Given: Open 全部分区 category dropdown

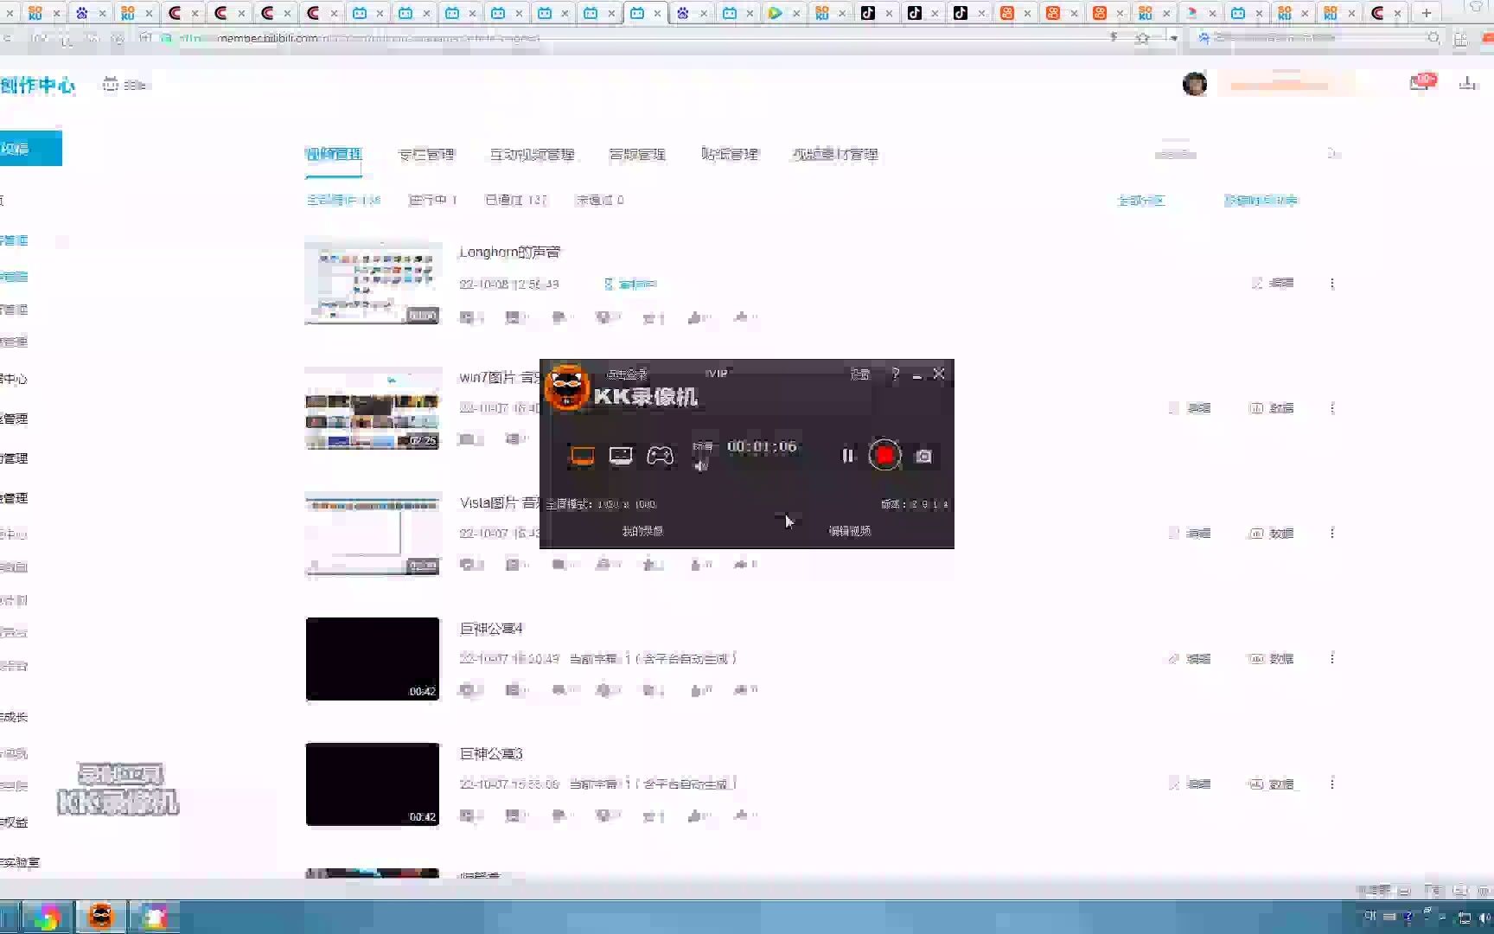Looking at the screenshot, I should pos(1141,200).
